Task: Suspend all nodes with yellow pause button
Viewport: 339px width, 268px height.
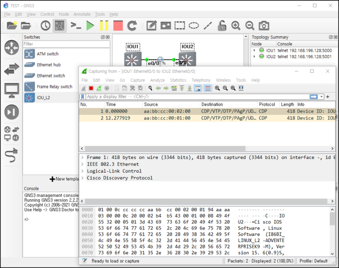Action: pyautogui.click(x=104, y=25)
